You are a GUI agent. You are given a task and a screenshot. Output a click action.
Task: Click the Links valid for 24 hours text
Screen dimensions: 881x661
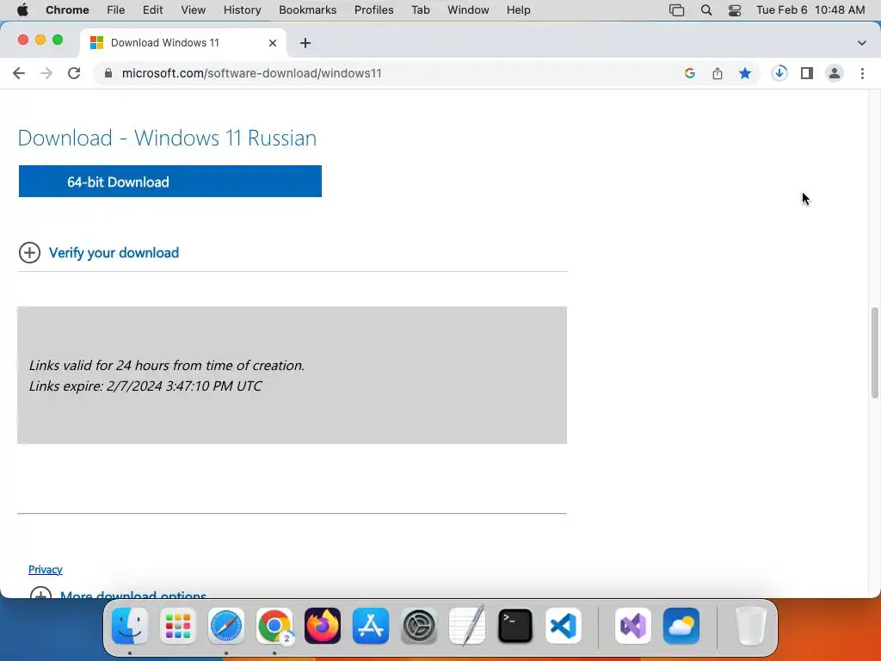point(167,365)
